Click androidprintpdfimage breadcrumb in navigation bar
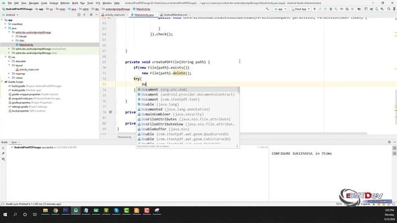This screenshot has width=397, height=223. pyautogui.click(x=116, y=9)
